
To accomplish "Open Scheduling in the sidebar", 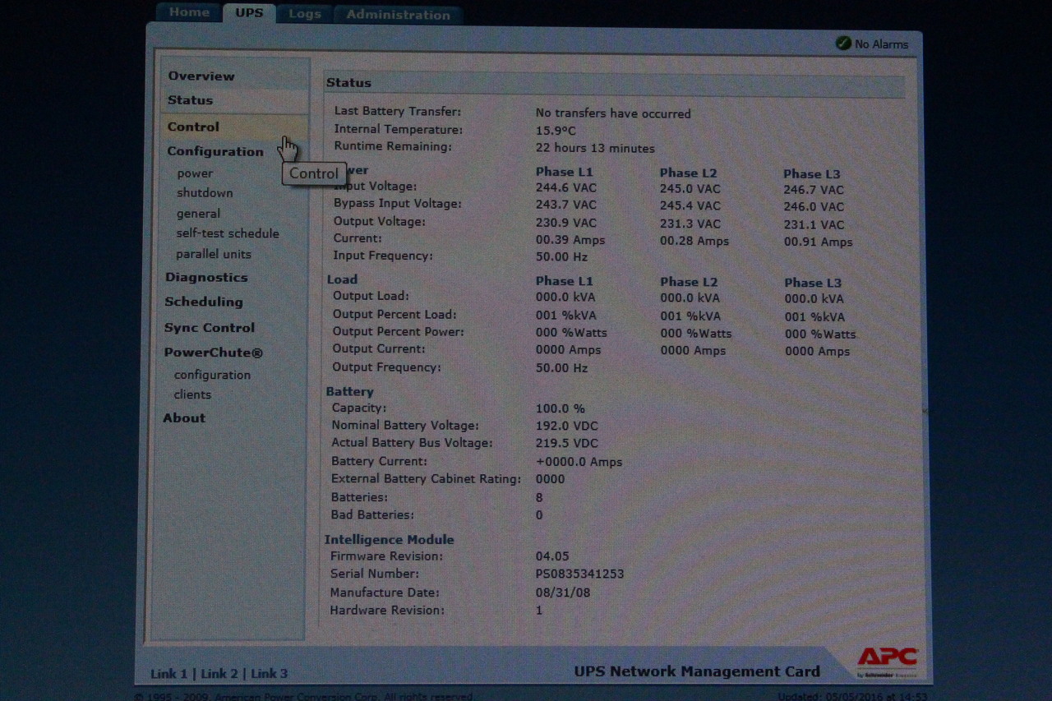I will point(204,302).
